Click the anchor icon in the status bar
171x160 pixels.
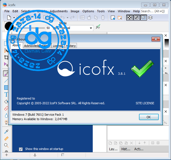(x=35, y=155)
